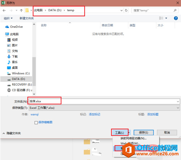
Task: Sort by the 类型 column header
Action: [133, 25]
